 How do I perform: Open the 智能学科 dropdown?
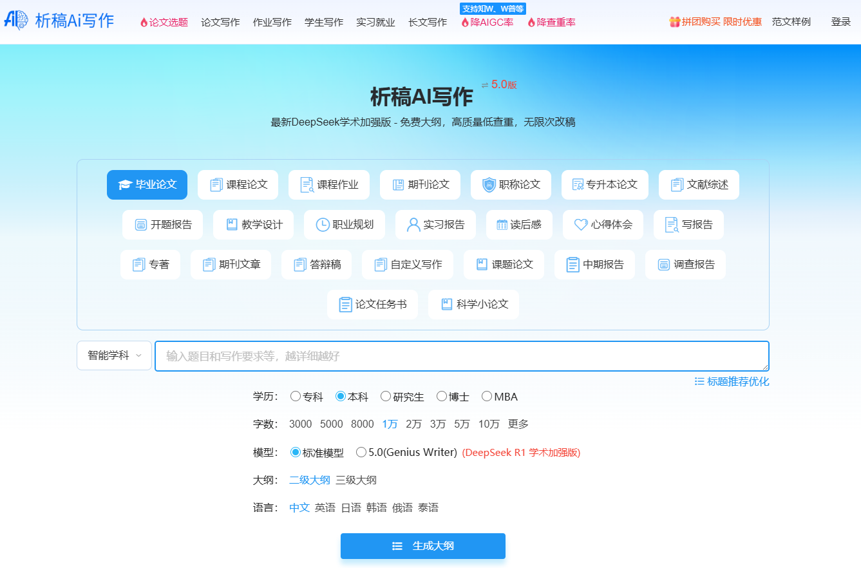[114, 355]
